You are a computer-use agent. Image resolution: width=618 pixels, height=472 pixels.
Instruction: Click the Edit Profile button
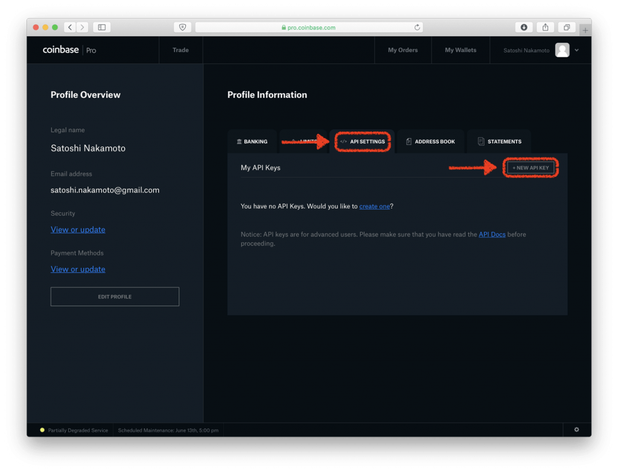point(115,296)
